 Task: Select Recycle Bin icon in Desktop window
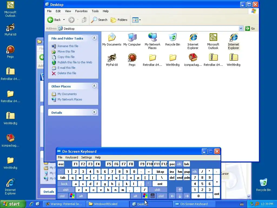click(x=173, y=37)
